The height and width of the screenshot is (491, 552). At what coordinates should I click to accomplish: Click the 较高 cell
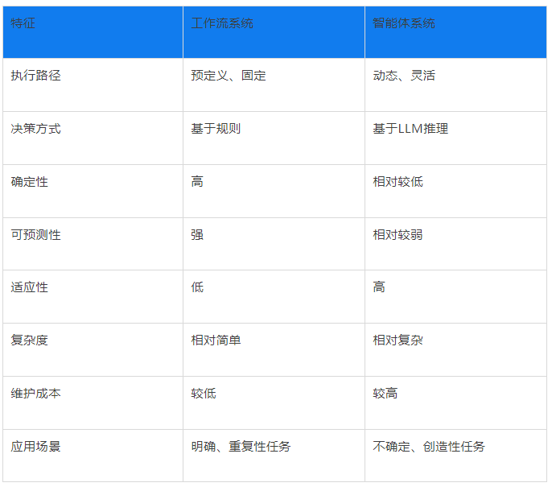click(x=456, y=403)
